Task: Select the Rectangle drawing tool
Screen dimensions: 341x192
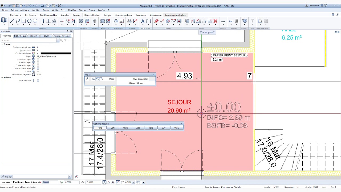Action: tap(24, 21)
